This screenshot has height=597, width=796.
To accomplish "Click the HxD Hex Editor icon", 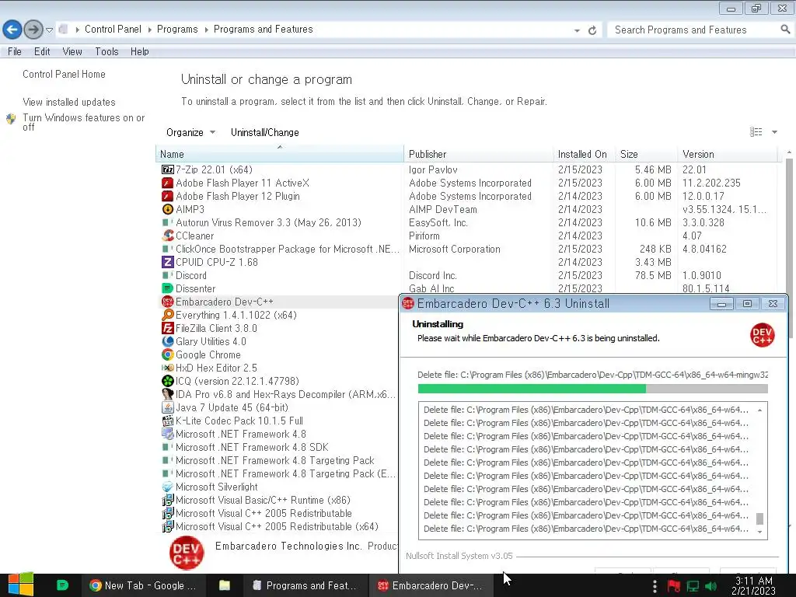I will [x=168, y=368].
